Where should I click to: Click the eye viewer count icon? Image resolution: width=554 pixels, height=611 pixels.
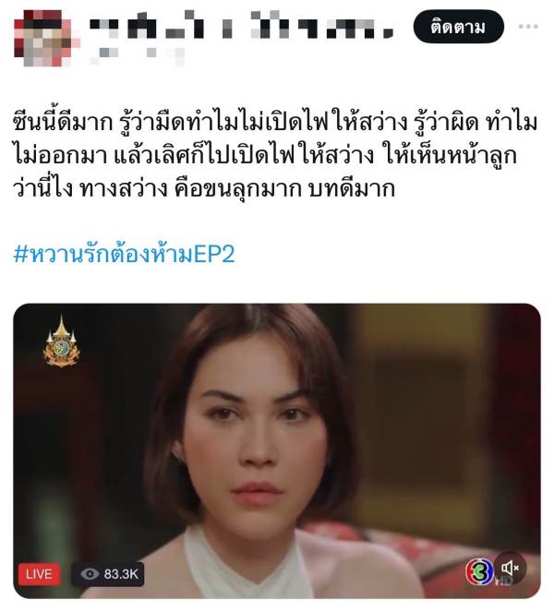[x=90, y=573]
